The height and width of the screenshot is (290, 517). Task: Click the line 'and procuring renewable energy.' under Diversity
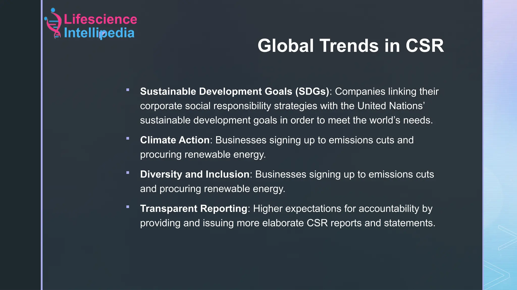point(213,189)
